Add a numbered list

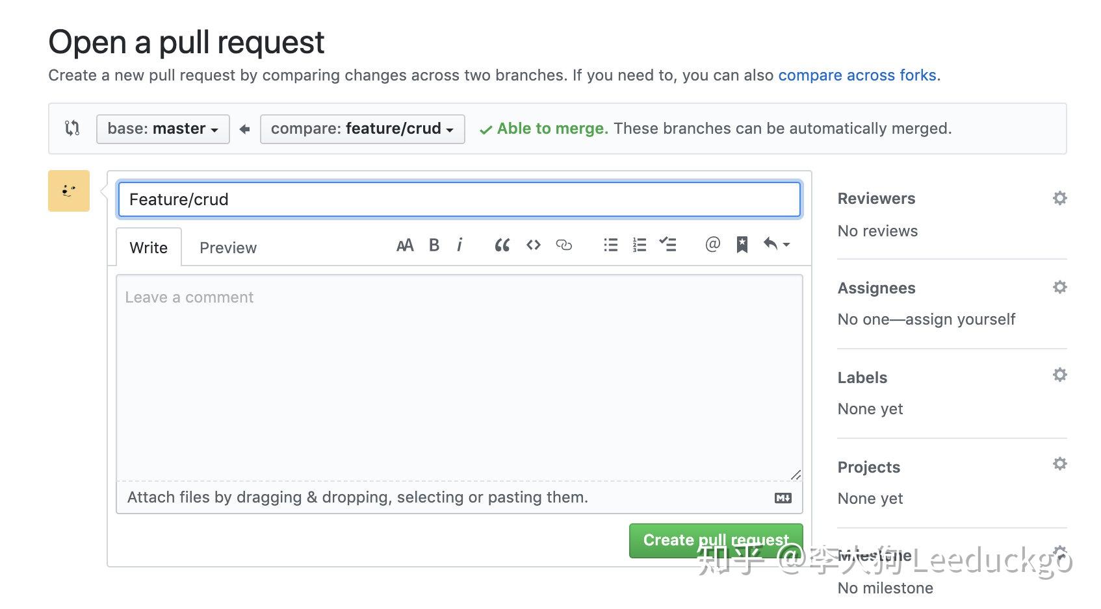(x=640, y=245)
